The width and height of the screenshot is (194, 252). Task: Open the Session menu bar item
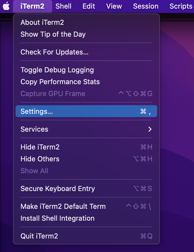click(146, 6)
